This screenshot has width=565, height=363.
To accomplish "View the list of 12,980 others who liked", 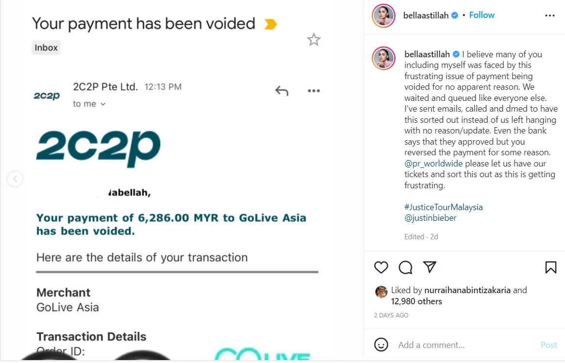I will 416,301.
